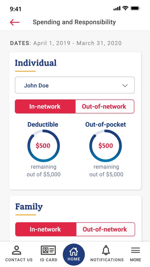This screenshot has width=150, height=267.
Task: Switch Family section to Out-of-network
Action: (106, 229)
